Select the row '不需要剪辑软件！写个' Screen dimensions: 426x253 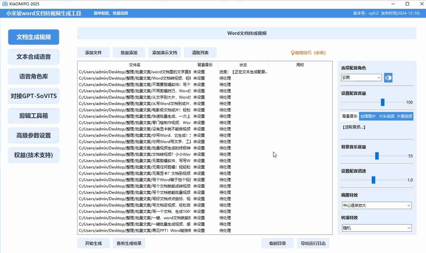[x=205, y=84]
